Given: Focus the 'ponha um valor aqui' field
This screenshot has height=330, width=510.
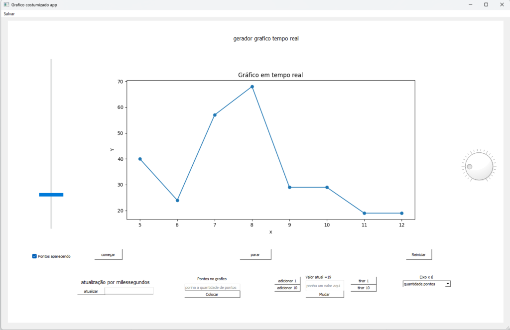Looking at the screenshot, I should pyautogui.click(x=324, y=286).
